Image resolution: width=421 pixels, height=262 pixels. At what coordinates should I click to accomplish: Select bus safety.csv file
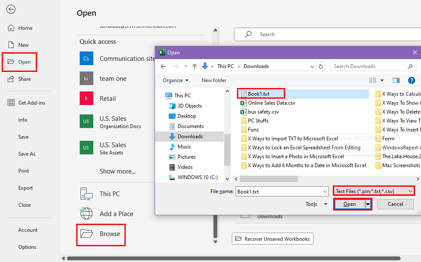(260, 112)
